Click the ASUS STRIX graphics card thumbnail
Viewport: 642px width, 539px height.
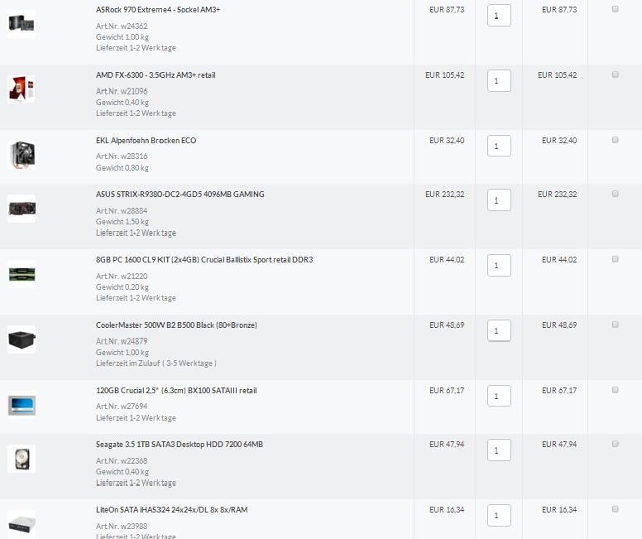22,209
